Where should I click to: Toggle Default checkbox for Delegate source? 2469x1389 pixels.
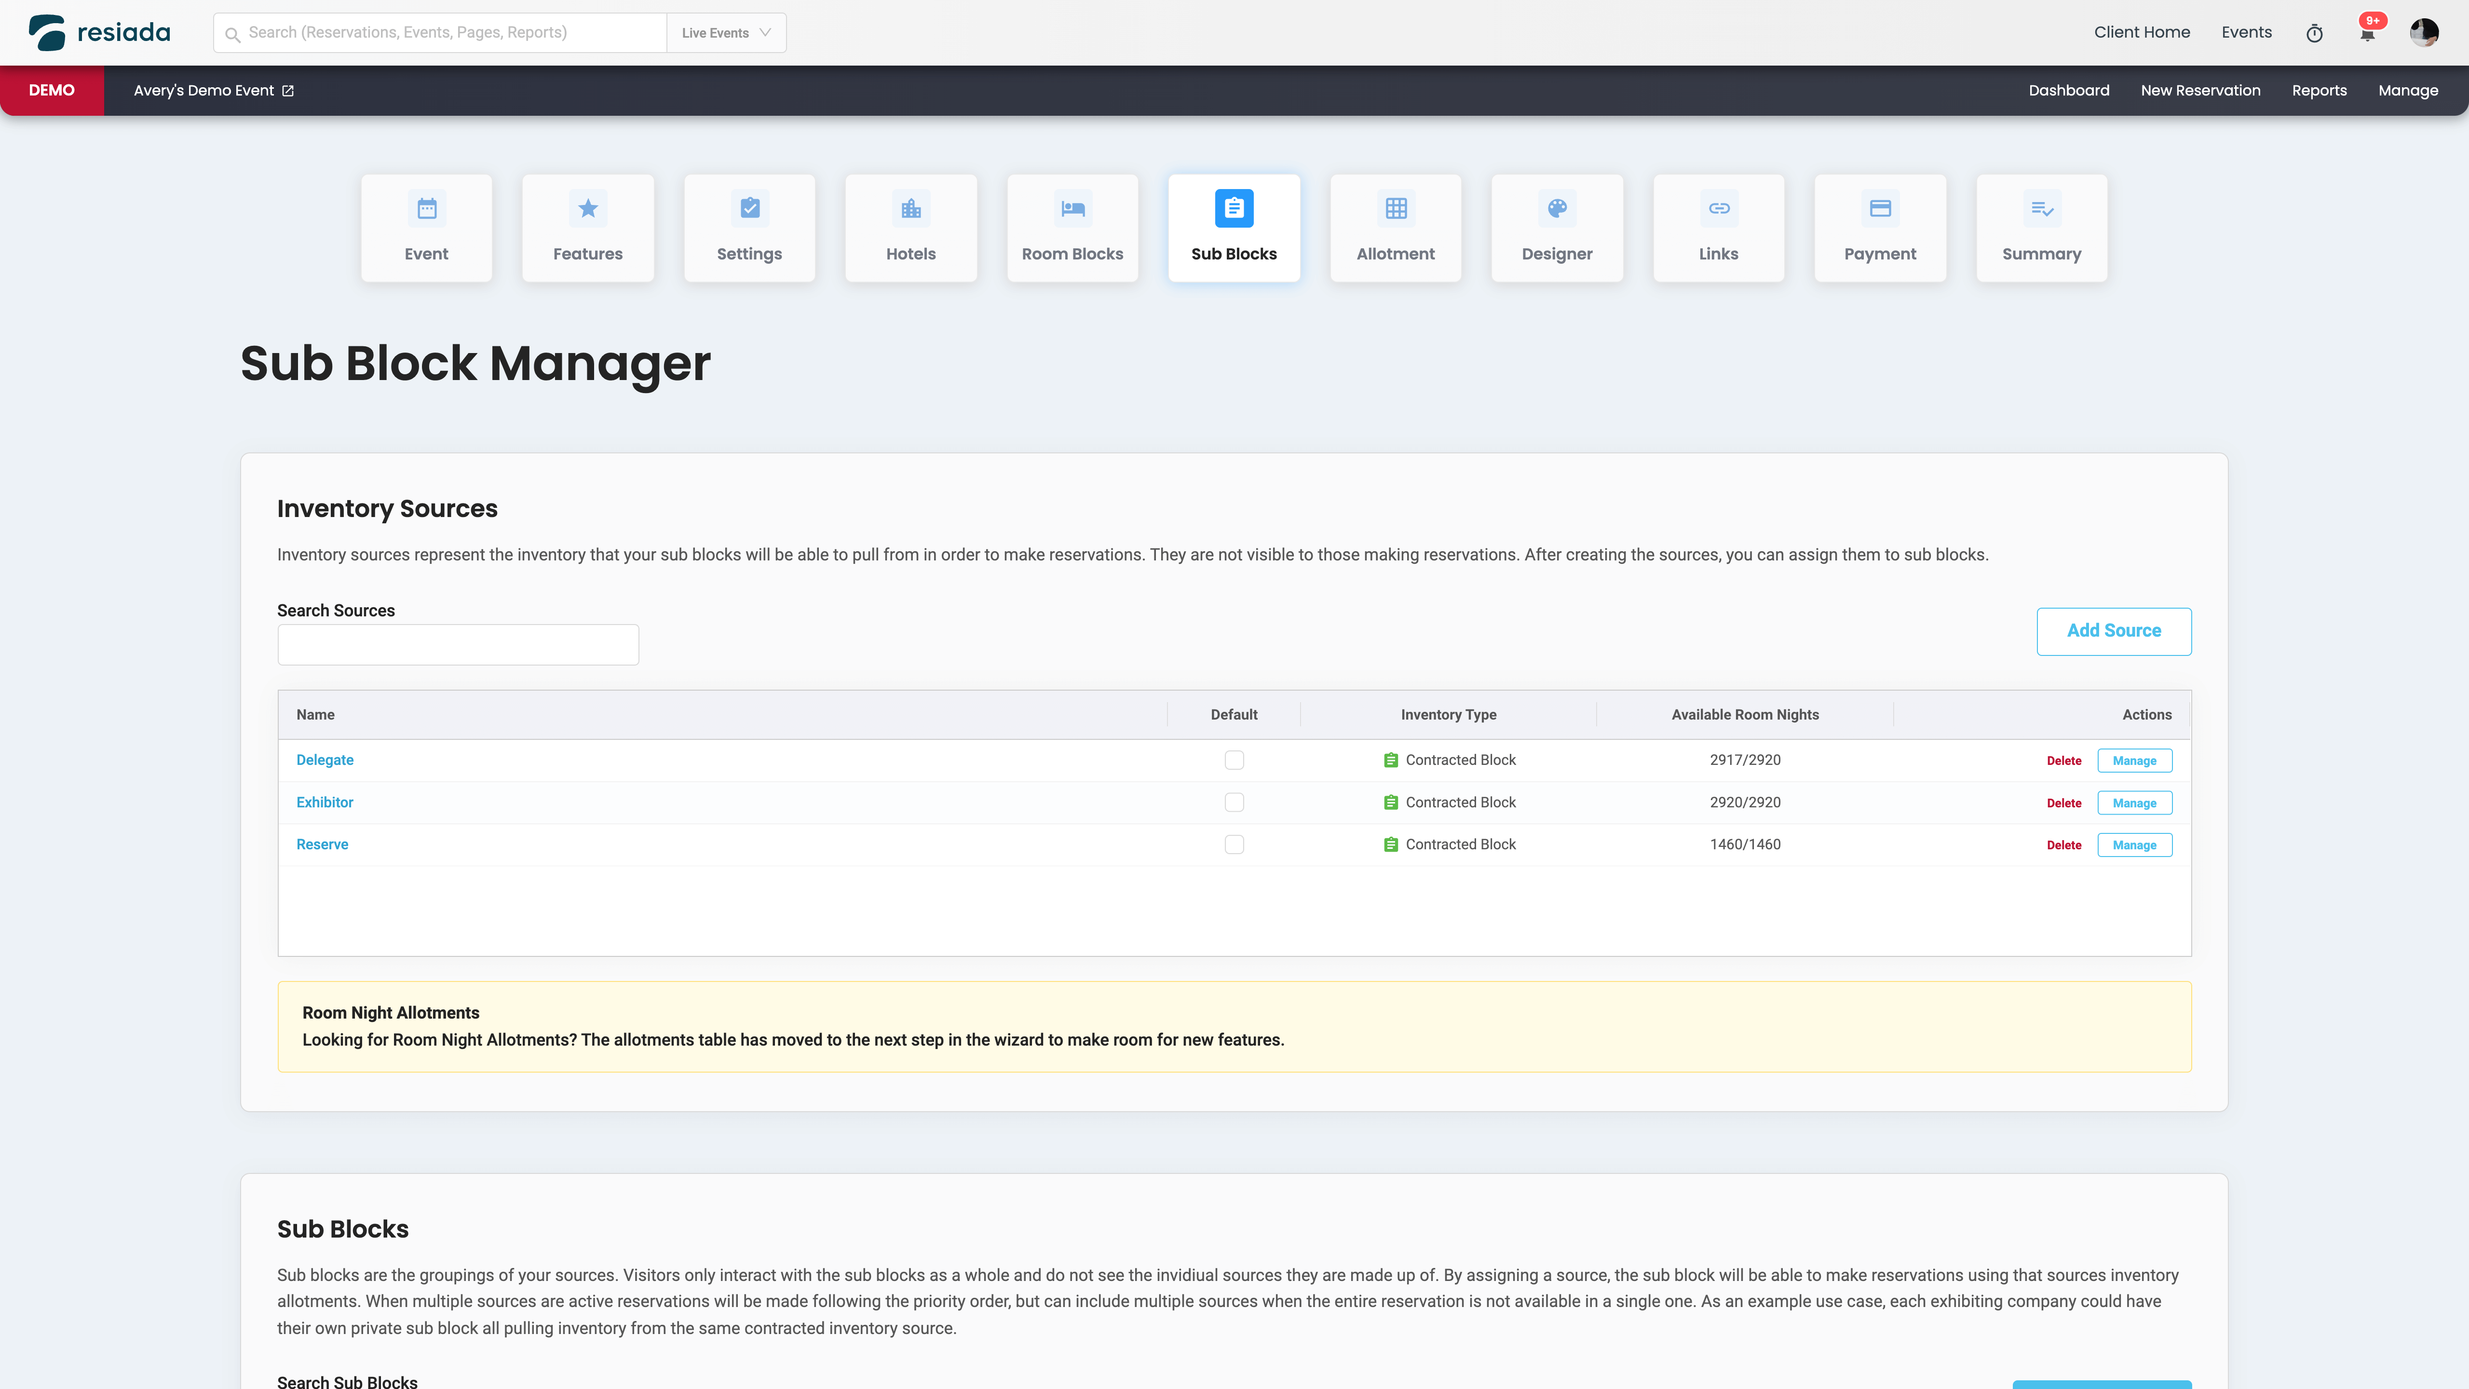coord(1234,760)
